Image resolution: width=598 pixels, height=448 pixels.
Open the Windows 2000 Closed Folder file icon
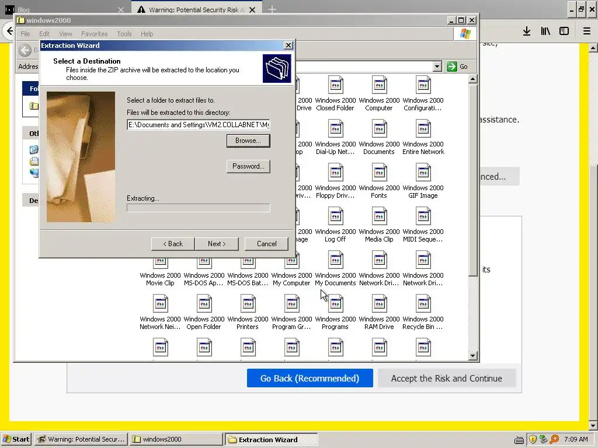pyautogui.click(x=335, y=85)
